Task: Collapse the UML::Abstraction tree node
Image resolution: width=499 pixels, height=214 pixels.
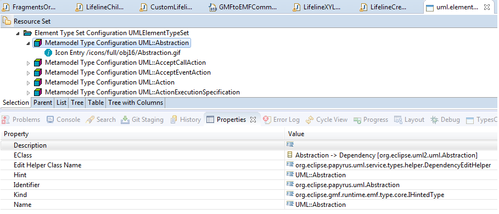Action: [29, 43]
